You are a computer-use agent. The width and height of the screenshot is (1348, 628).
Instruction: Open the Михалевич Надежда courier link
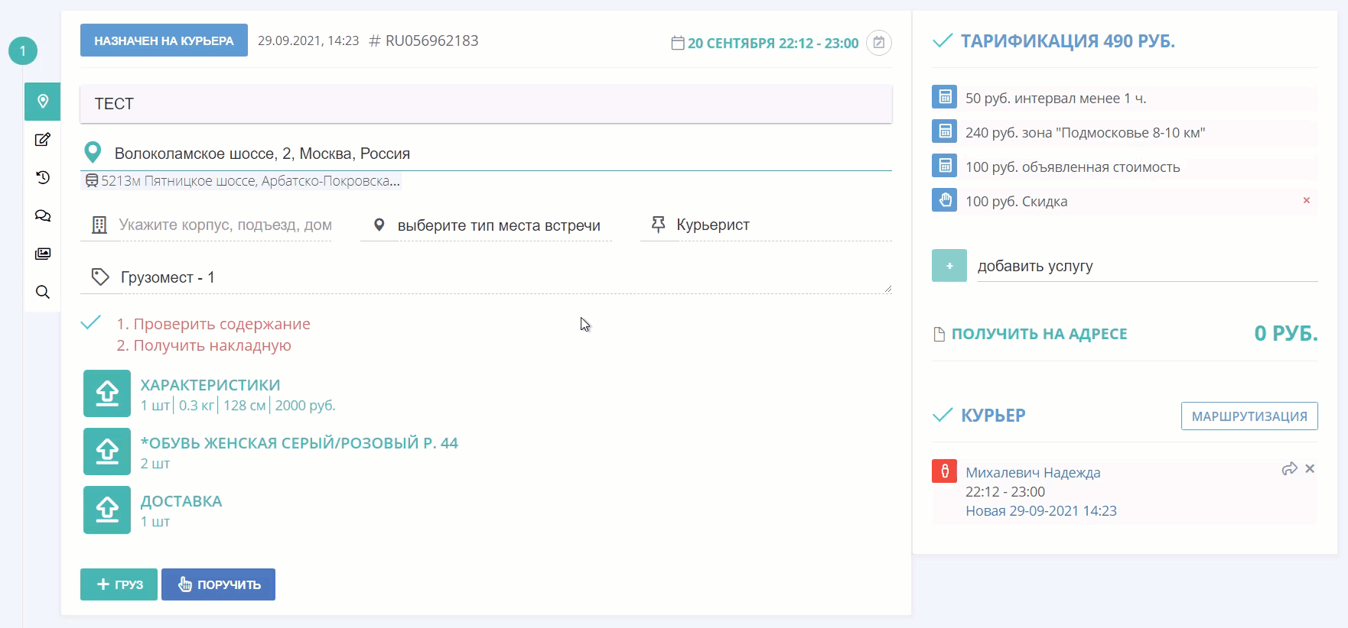click(x=1033, y=472)
